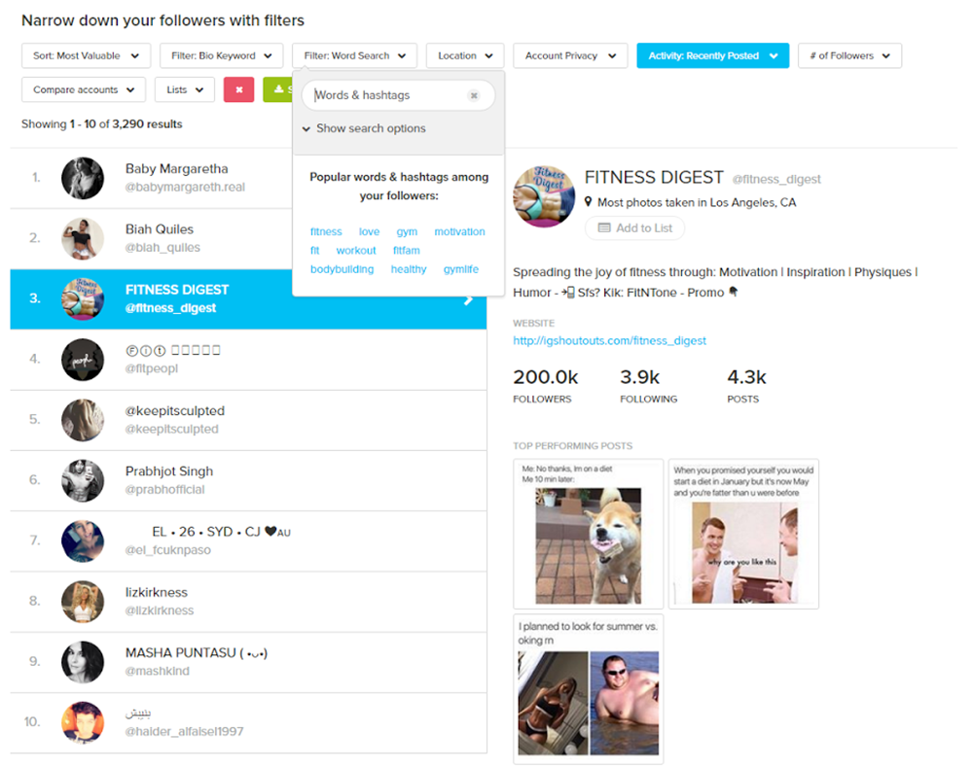973x767 pixels.
Task: Open the Filter: Bio Keyword dropdown
Action: tap(221, 55)
